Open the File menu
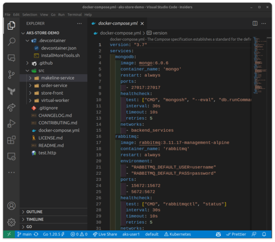Viewport: 275px width, 242px height. tap(8, 15)
